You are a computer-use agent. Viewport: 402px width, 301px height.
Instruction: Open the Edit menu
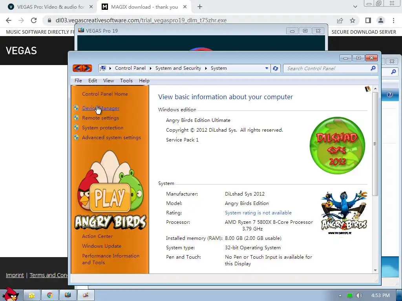point(93,81)
